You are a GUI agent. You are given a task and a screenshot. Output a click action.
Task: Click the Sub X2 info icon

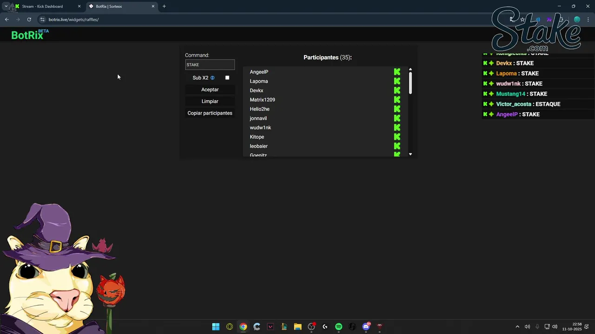212,78
